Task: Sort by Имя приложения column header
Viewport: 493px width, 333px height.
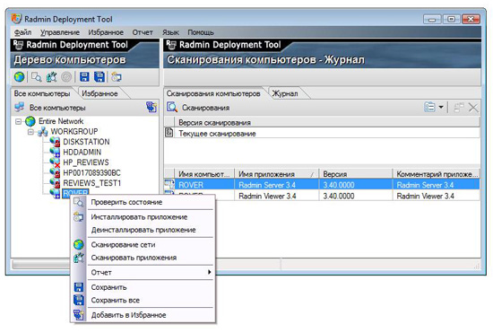Action: (277, 174)
